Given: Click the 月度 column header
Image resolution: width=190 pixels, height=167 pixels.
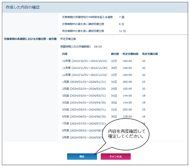Looking at the screenshot, I should [65, 54].
